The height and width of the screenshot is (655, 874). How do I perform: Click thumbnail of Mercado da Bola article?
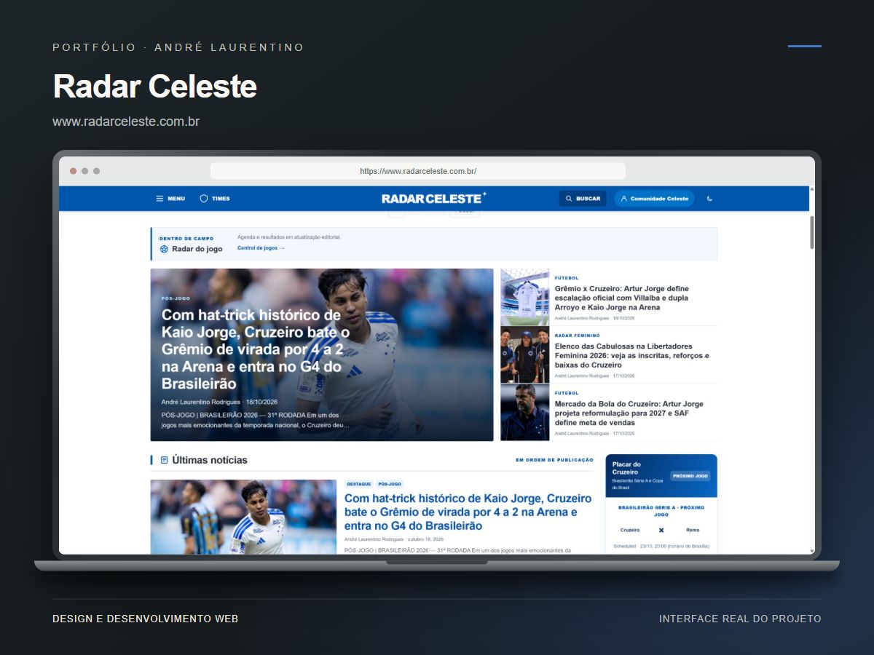coord(524,412)
